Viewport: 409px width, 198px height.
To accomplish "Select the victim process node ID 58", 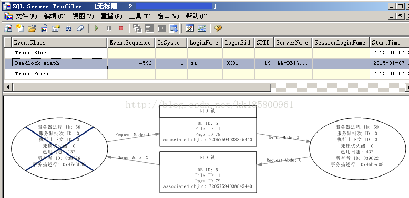I will click(x=59, y=149).
